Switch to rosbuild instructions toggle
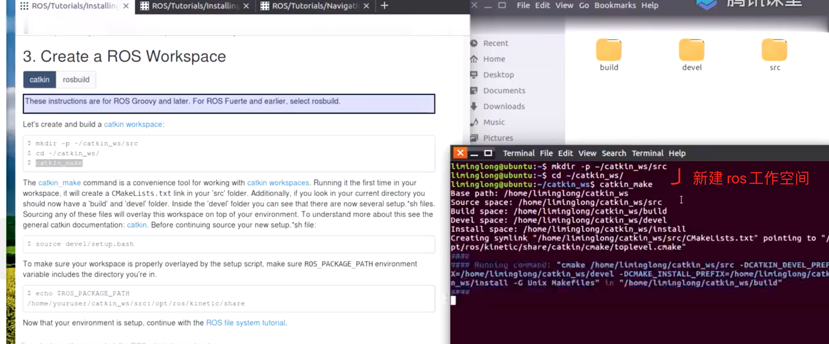This screenshot has width=829, height=344. 76,79
